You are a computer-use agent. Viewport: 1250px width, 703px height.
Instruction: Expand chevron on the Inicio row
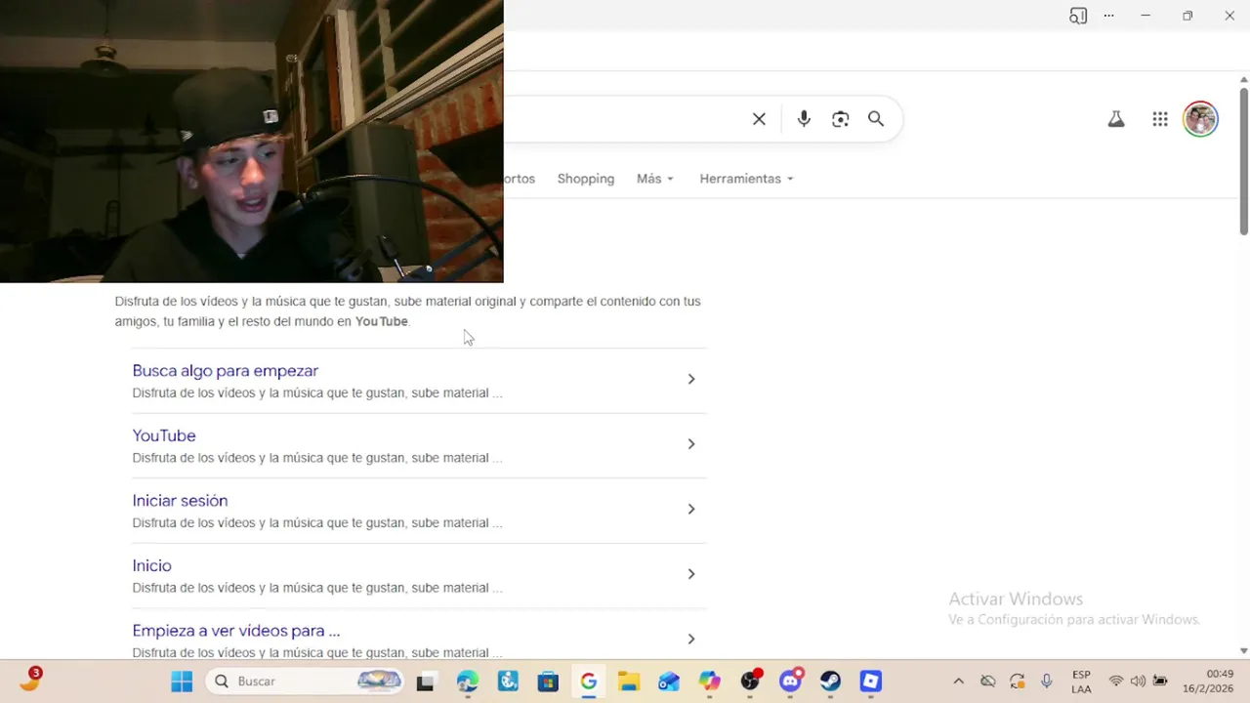[691, 574]
